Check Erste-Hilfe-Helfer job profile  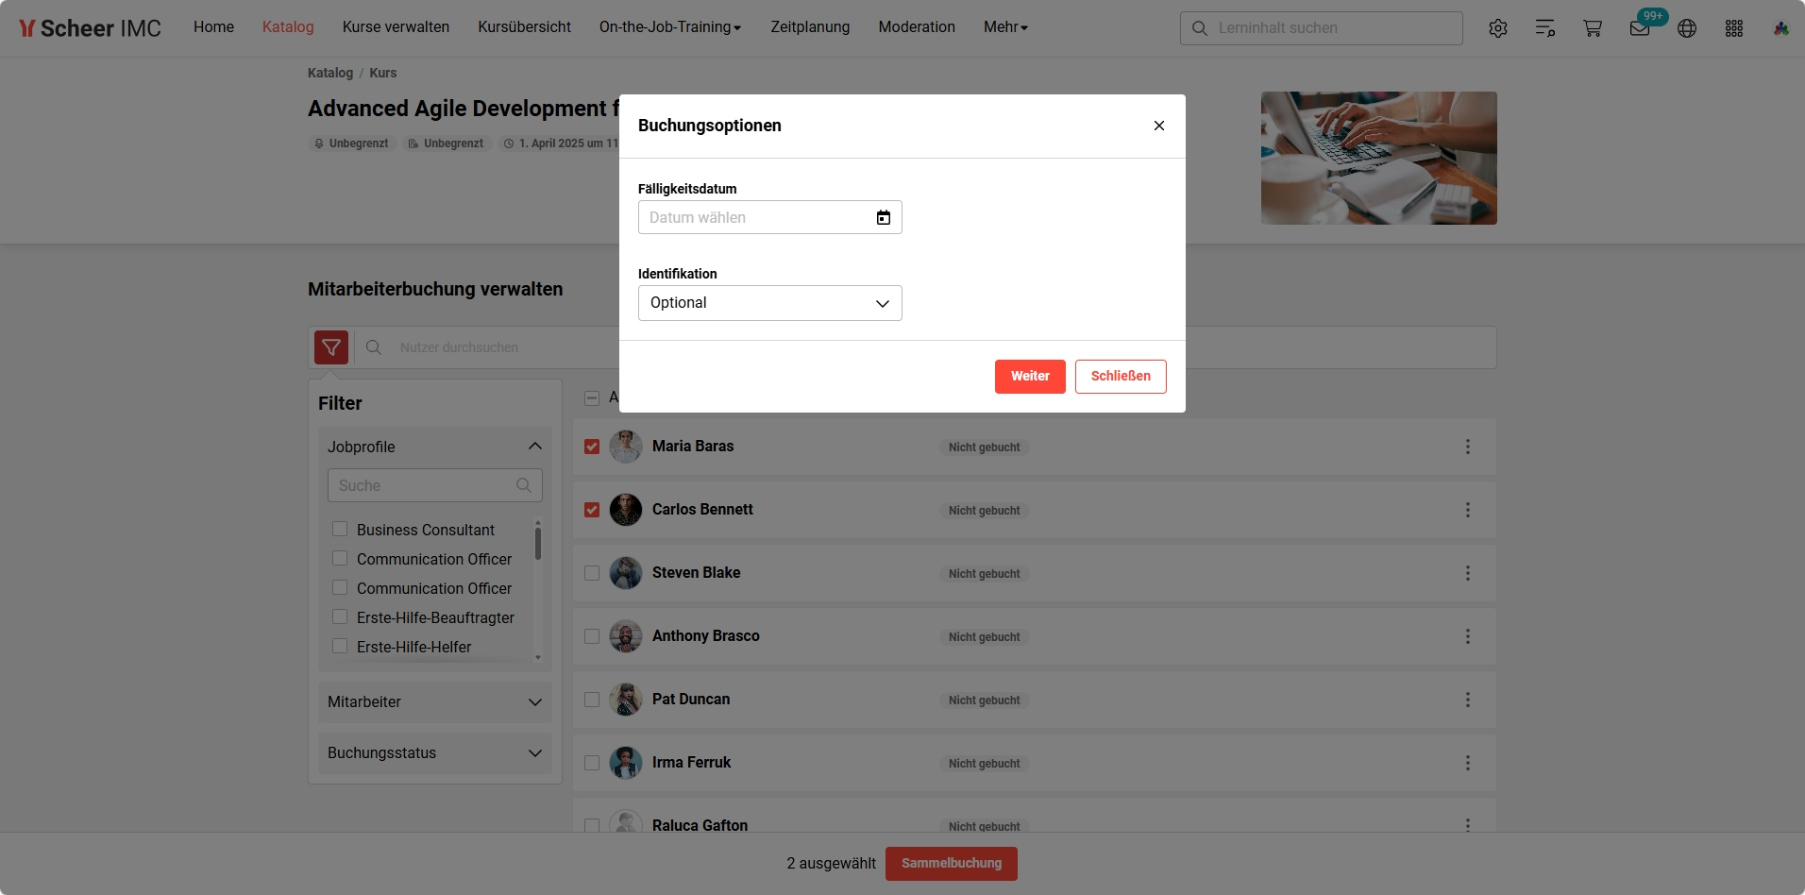(340, 646)
